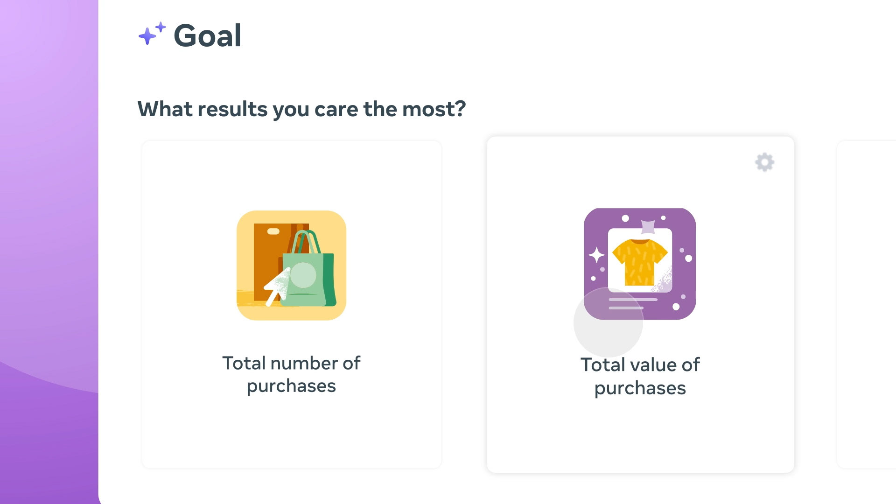Click the orange box in shopping illustration
Viewport: 896px width, 504px height.
pos(271,261)
